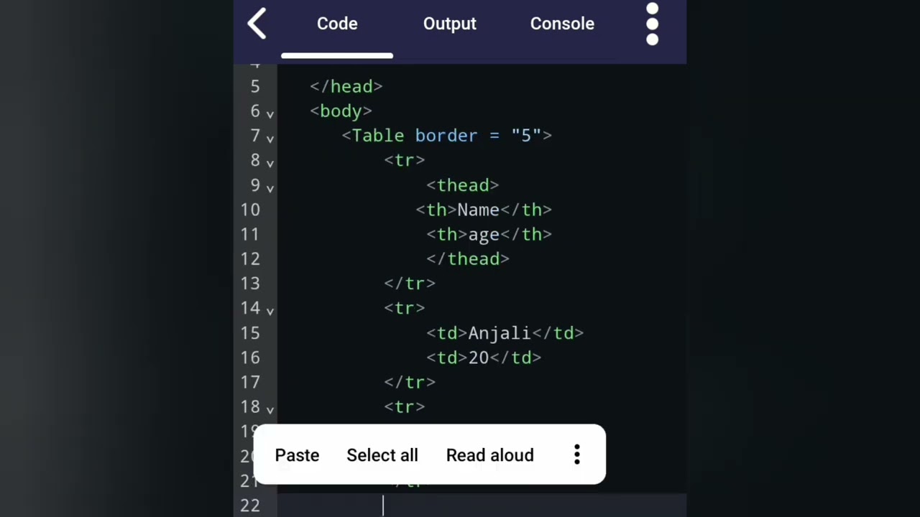Image resolution: width=920 pixels, height=517 pixels.
Task: Place cursor on <body> tag text
Action: click(x=341, y=111)
